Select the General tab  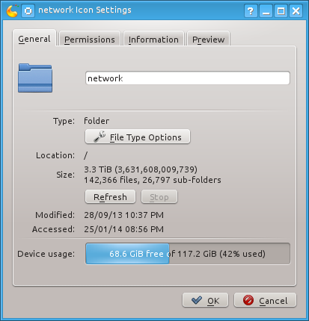click(34, 38)
